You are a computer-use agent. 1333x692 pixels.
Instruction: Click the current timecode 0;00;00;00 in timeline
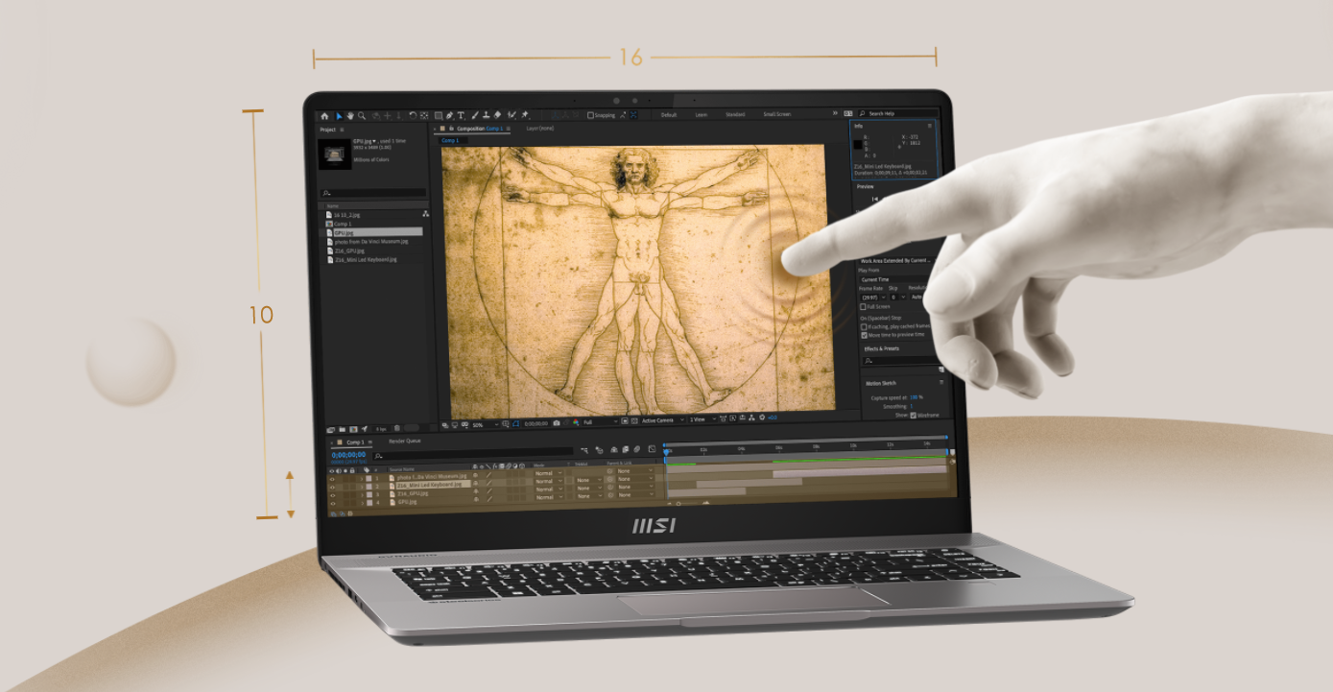point(348,454)
